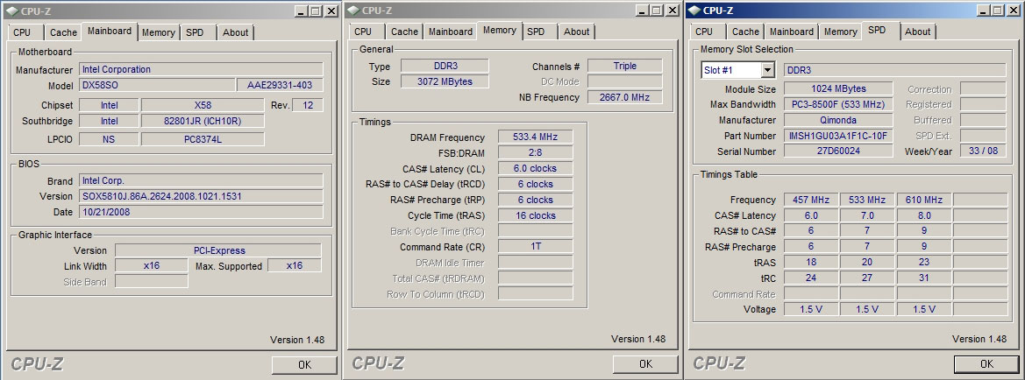Click the Cycle Time 16 clocks value
Image resolution: width=1025 pixels, height=380 pixels.
coord(536,215)
